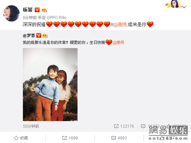Click the repost icon beside 122176
The image size is (191, 143).
click(116, 126)
